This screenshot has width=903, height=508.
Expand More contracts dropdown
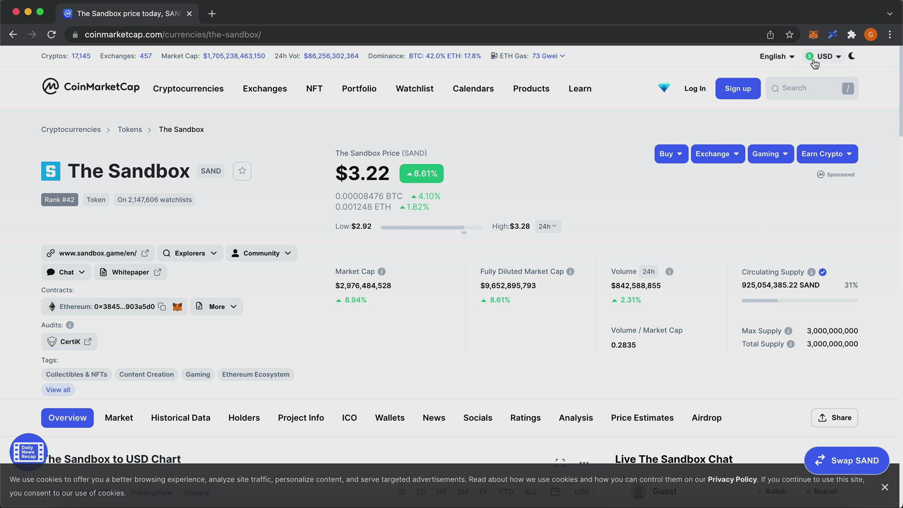[216, 307]
